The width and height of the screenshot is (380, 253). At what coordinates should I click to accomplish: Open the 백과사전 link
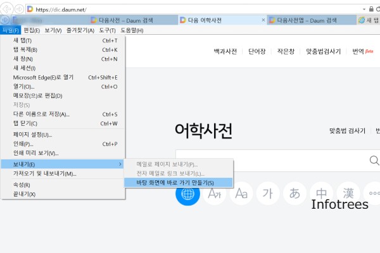225,51
